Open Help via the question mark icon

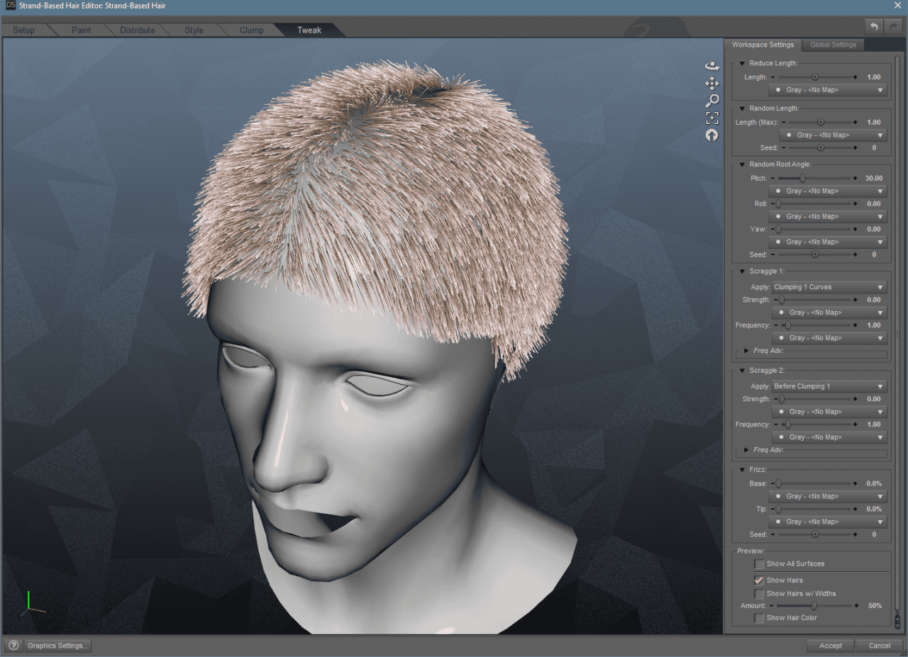[13, 646]
